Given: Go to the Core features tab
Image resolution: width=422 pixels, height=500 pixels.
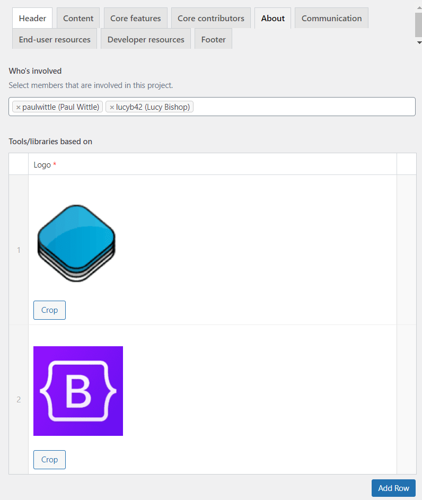Looking at the screenshot, I should [136, 18].
